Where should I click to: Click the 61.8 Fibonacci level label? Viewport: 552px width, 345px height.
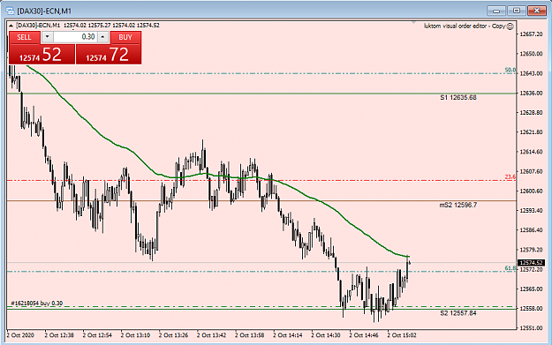coord(510,268)
